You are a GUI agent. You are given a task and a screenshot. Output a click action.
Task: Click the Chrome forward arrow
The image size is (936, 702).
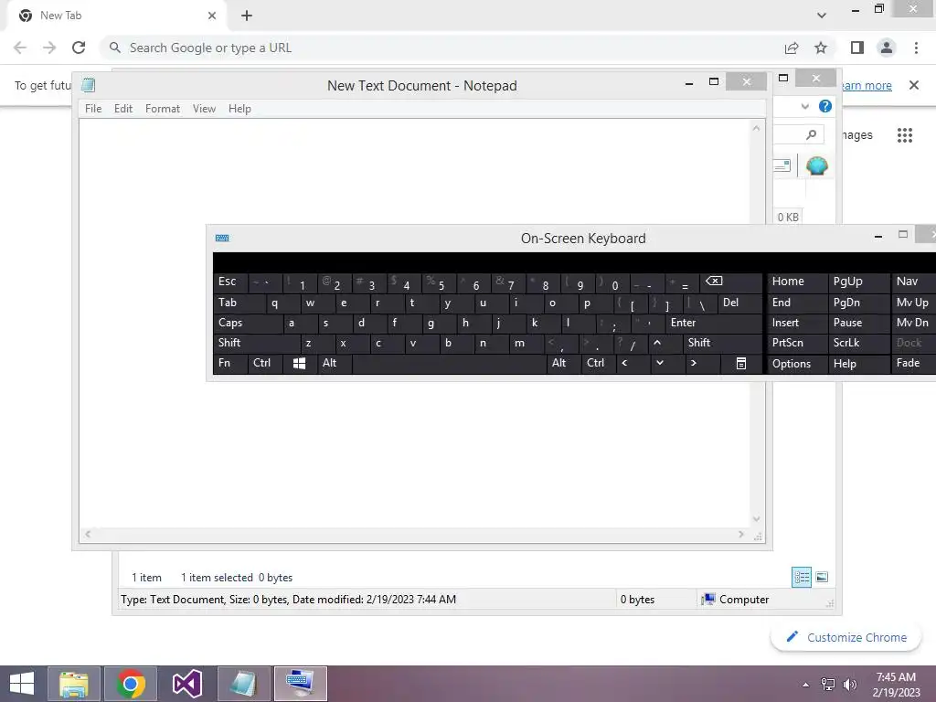coord(49,48)
